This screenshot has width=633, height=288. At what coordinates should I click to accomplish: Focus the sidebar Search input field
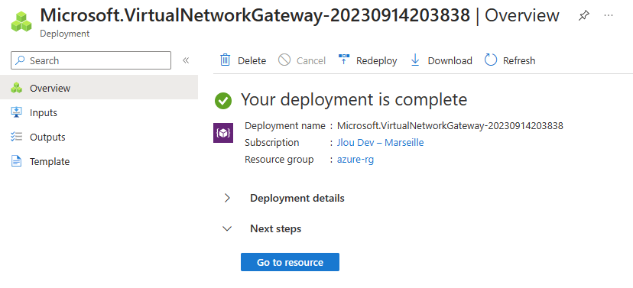(x=91, y=60)
